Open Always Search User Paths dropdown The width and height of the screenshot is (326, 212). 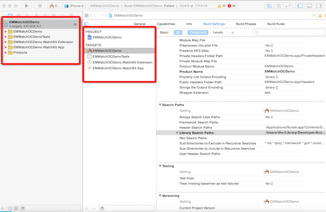point(269,117)
